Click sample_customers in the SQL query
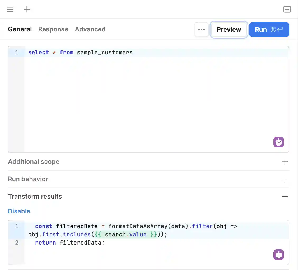298x270 pixels. tap(105, 53)
